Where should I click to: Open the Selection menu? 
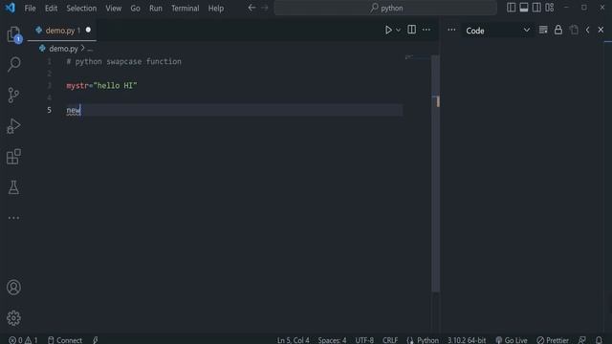point(81,9)
